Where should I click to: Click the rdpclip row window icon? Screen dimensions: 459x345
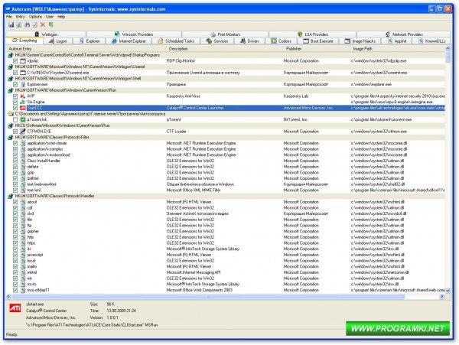(23, 61)
